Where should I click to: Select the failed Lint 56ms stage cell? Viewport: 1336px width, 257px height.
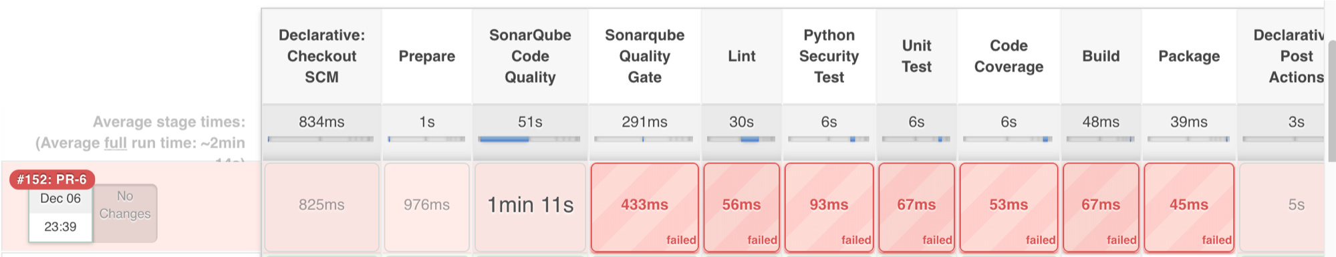coord(741,207)
